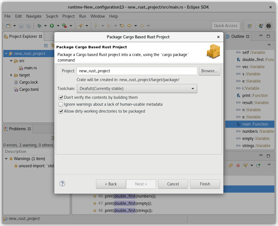
Task: Click the Open Perspective icon
Action: tap(250, 26)
